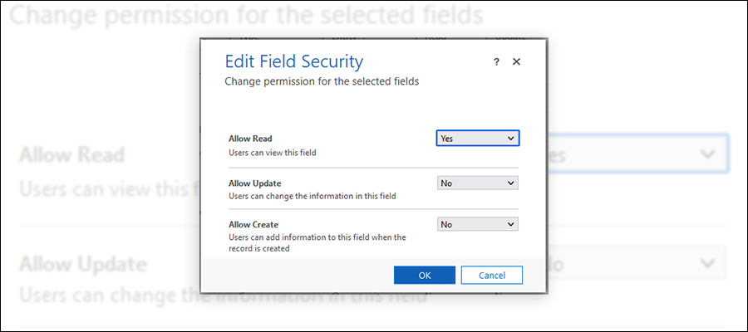Click 'Users can change the information' description
Image resolution: width=748 pixels, height=332 pixels.
pyautogui.click(x=312, y=197)
